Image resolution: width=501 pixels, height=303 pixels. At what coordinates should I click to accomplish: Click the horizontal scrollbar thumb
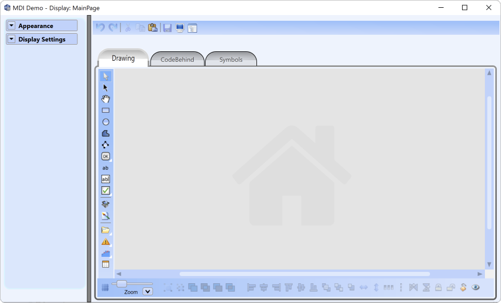[305, 274]
